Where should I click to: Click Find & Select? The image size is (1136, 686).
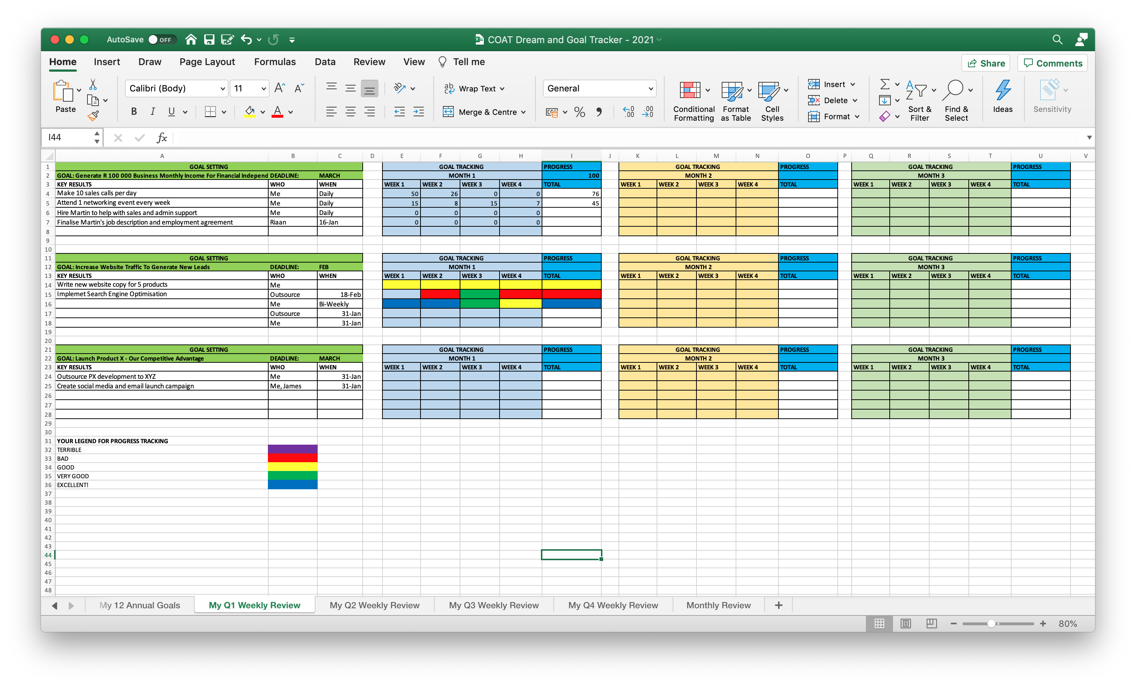pos(957,101)
